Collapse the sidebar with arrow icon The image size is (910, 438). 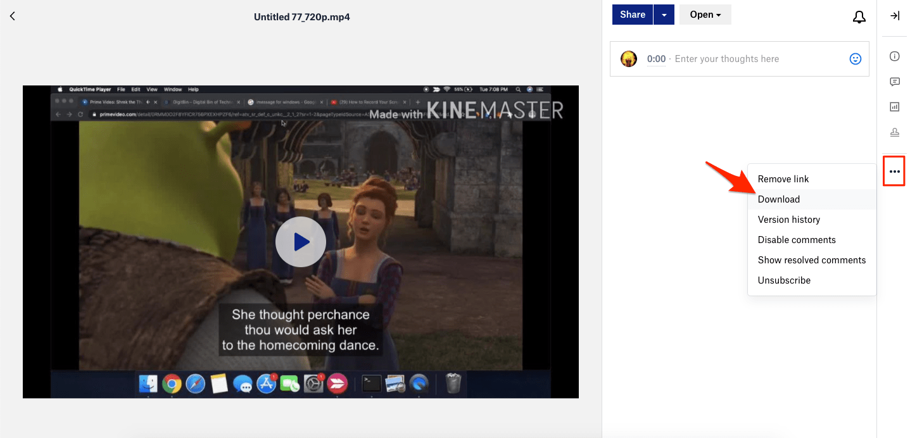point(895,16)
